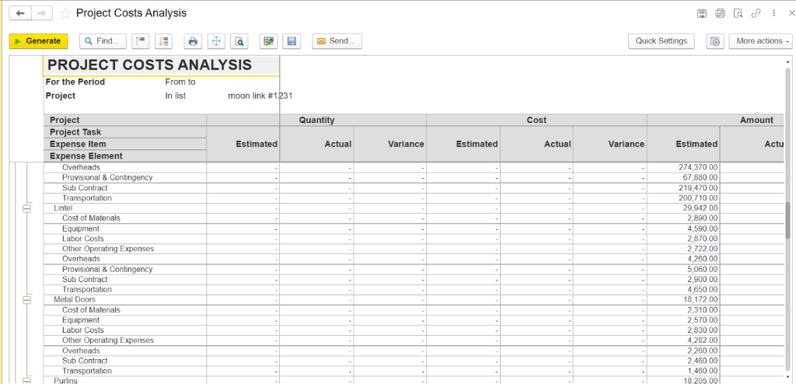The image size is (796, 384).
Task: Click the yellow Generate button
Action: point(39,41)
